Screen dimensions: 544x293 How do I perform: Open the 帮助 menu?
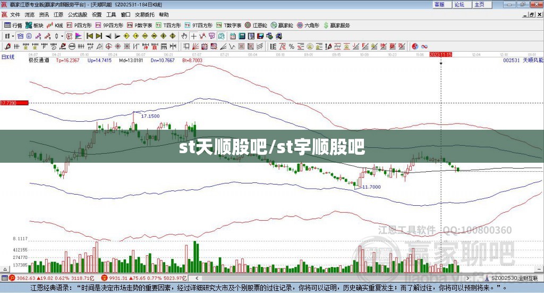(x=164, y=14)
